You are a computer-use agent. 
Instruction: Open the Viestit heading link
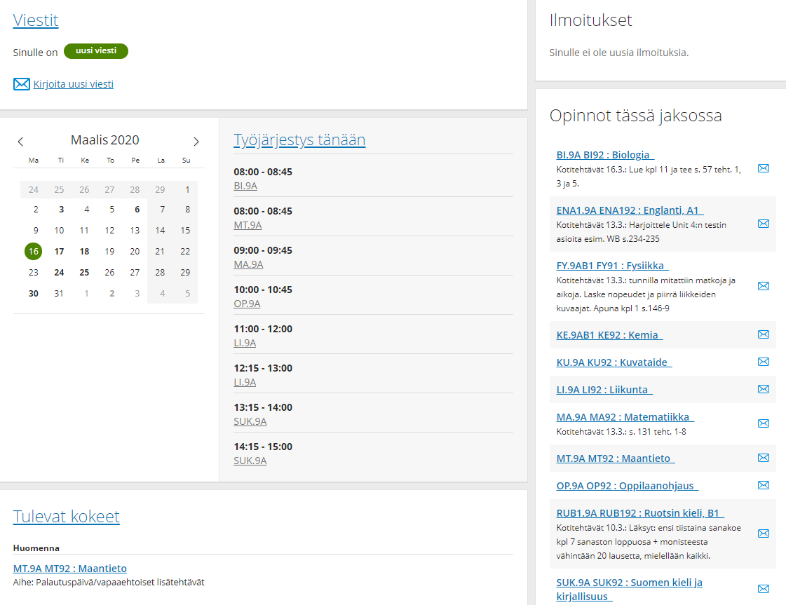click(36, 20)
